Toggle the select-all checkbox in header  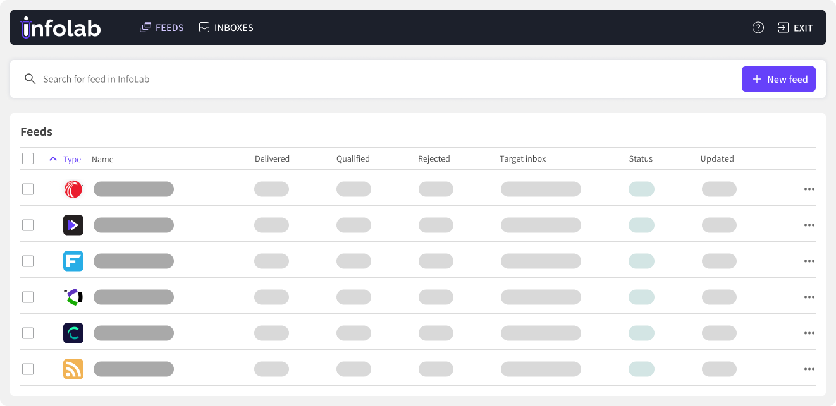click(x=28, y=158)
